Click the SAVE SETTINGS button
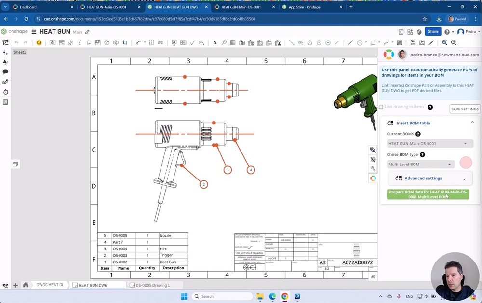This screenshot has height=303, width=482. [x=465, y=109]
